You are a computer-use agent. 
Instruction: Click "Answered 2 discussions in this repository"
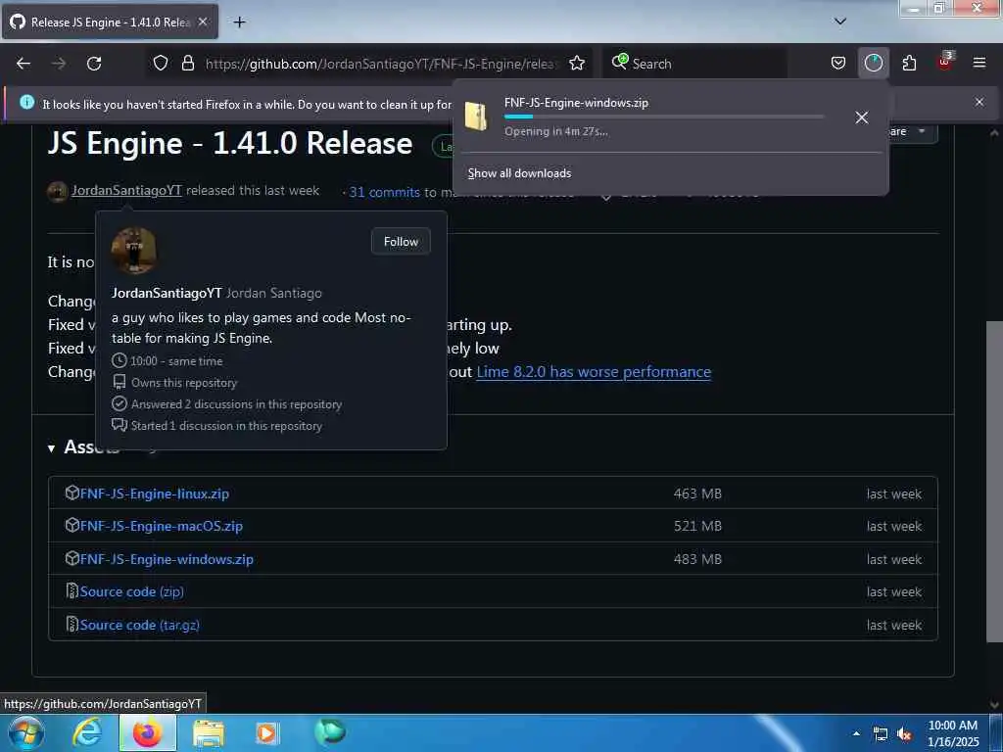click(236, 404)
